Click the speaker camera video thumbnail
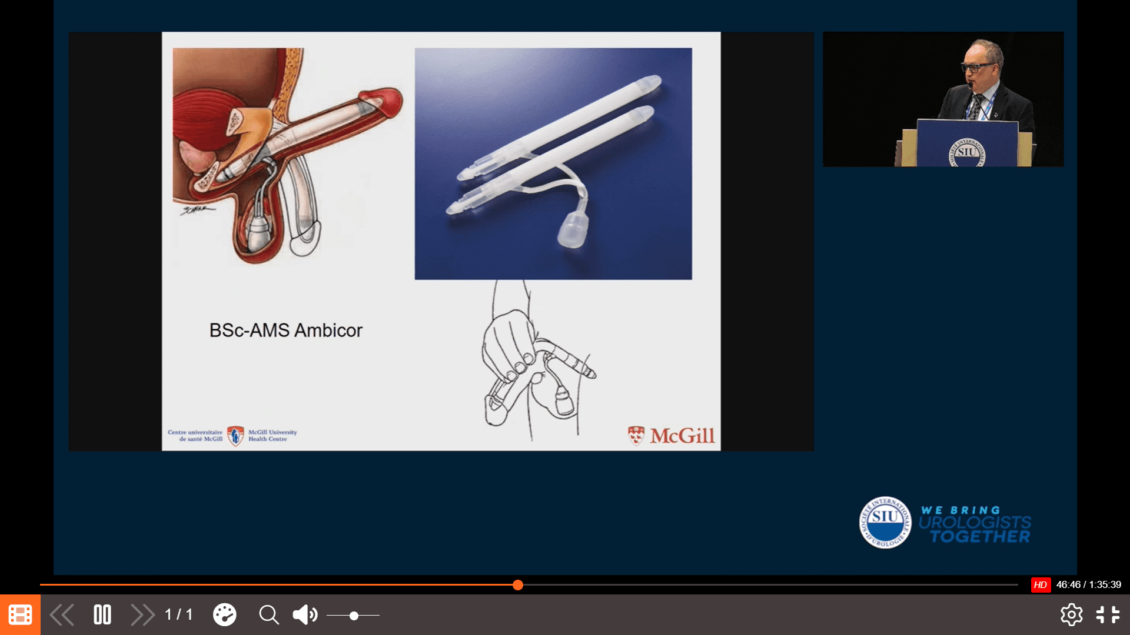 point(943,99)
